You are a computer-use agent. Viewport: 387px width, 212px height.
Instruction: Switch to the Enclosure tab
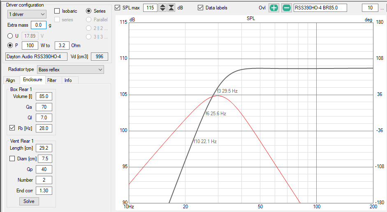pos(32,80)
